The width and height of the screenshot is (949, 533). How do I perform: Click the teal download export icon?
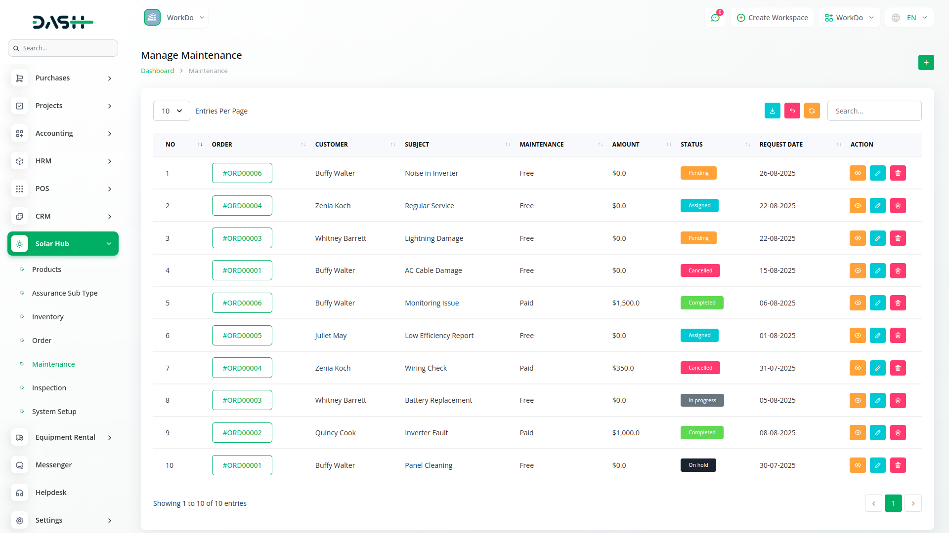(772, 111)
